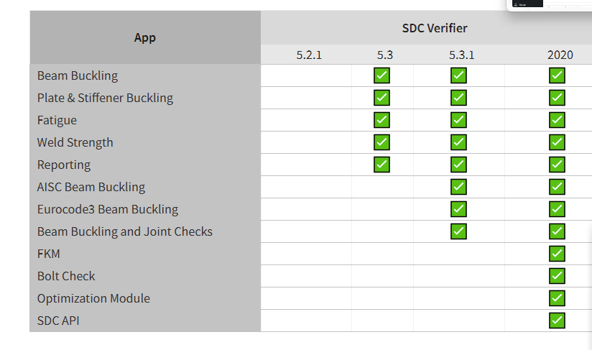Click Beam Buckling checkmark under 5.3
This screenshot has width=592, height=350.
(381, 75)
